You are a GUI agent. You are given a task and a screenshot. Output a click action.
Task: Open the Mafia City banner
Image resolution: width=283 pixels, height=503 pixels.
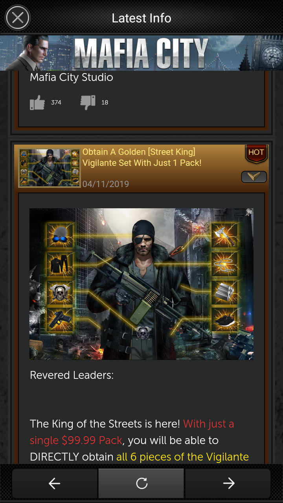coord(141,53)
